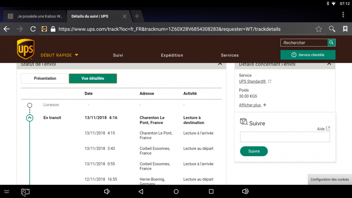Open the UPS Standard service link

255,81
